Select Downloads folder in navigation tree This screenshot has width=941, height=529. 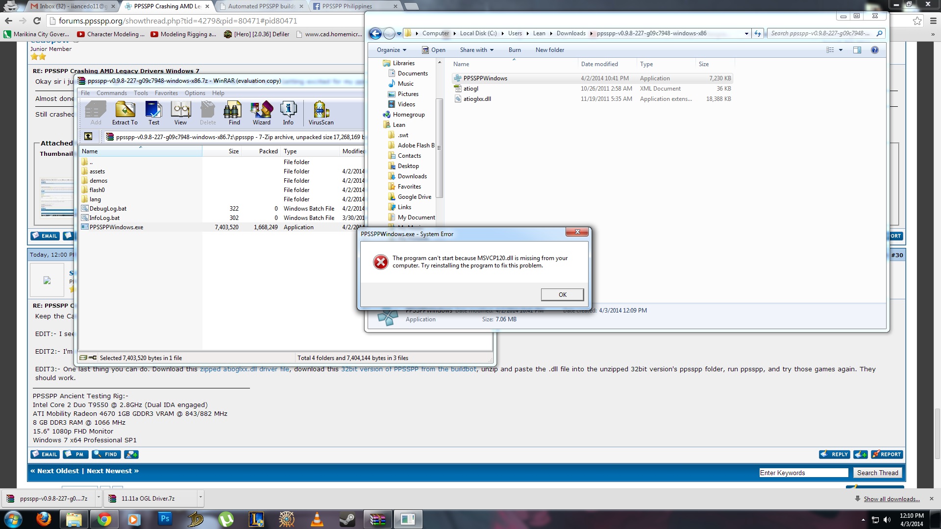point(412,176)
